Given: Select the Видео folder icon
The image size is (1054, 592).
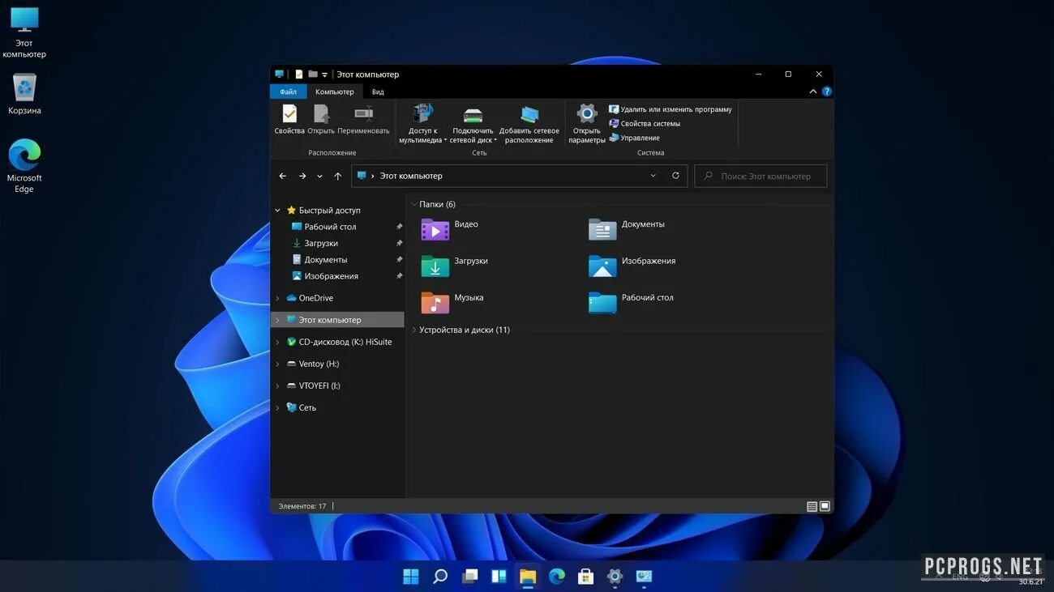Looking at the screenshot, I should click(x=435, y=230).
